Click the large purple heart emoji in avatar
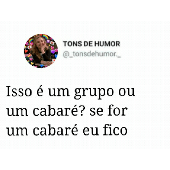Image resolution: width=170 pixels, height=170 pixels. pyautogui.click(x=53, y=51)
